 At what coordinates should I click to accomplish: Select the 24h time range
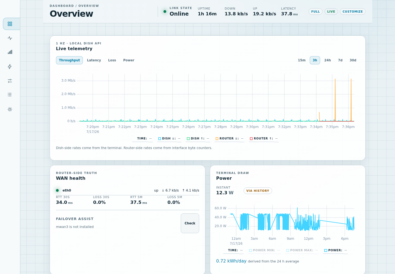pyautogui.click(x=328, y=60)
